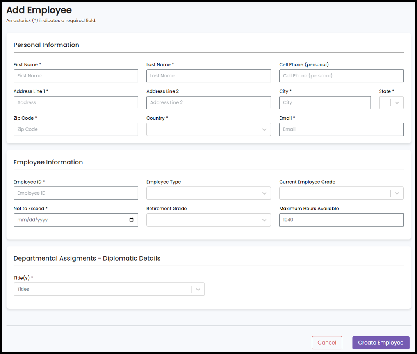Expand the State dropdown chevron

click(x=397, y=103)
